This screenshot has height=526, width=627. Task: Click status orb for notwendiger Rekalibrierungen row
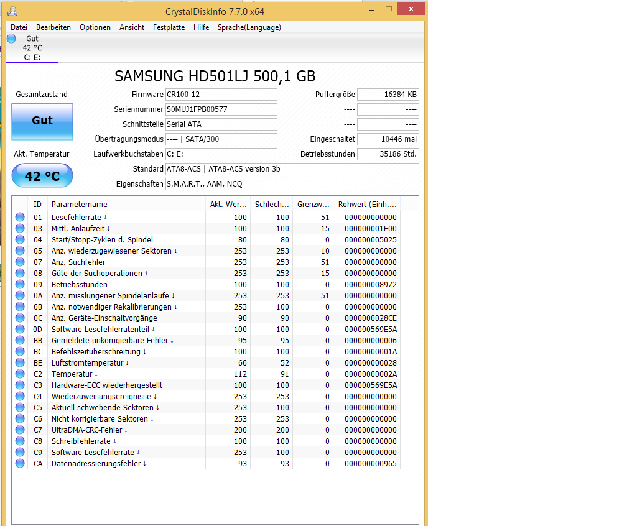[20, 307]
